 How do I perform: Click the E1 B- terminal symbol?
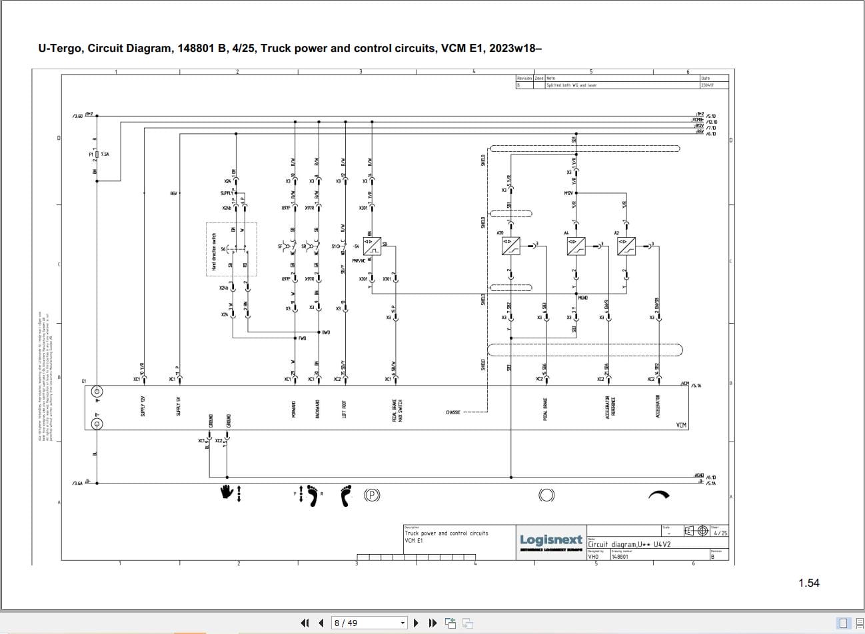97,423
